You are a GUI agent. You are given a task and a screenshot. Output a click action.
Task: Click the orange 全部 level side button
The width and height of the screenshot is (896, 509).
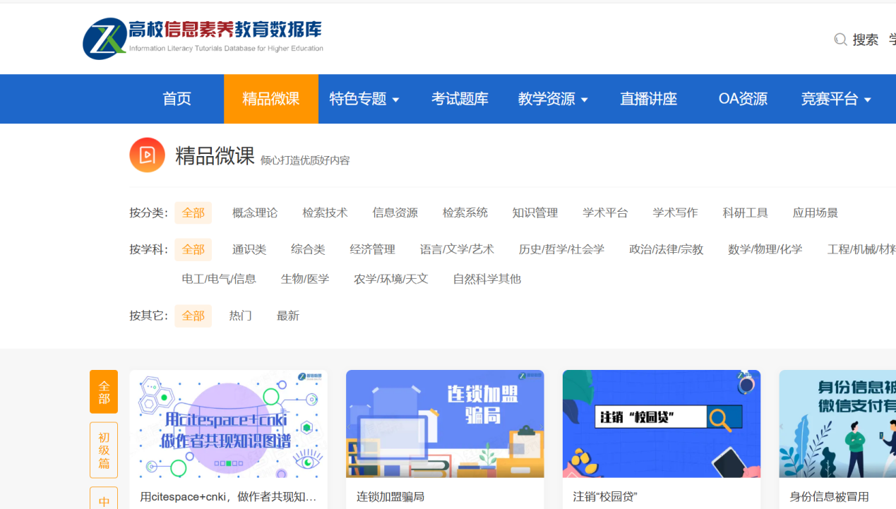(x=104, y=392)
